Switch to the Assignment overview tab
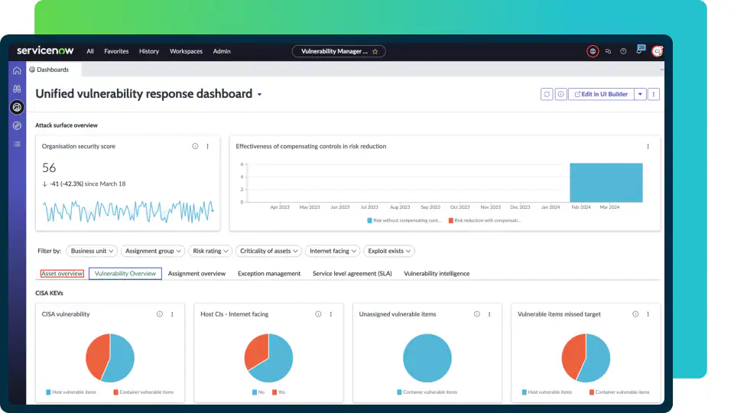 tap(196, 273)
